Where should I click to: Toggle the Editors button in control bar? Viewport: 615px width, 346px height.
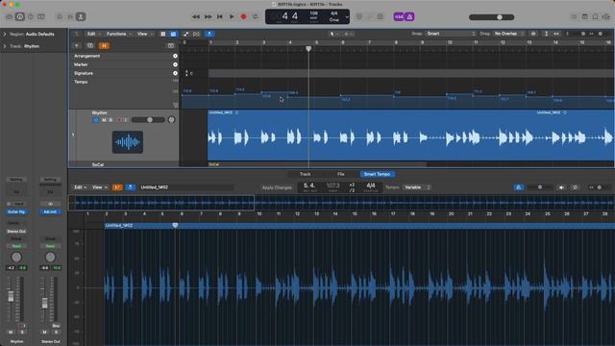[x=81, y=17]
